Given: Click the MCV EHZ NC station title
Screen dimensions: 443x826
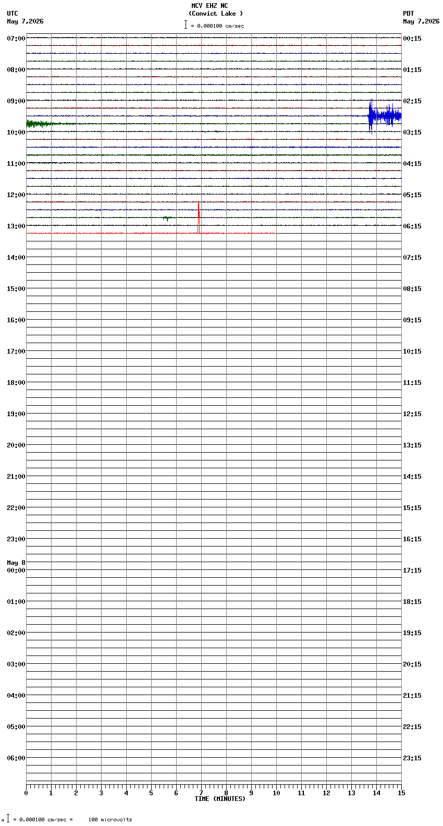Looking at the screenshot, I should [x=210, y=6].
